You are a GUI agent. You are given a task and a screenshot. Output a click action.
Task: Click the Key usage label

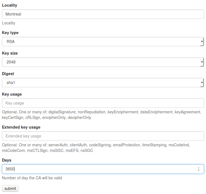[x=12, y=94]
